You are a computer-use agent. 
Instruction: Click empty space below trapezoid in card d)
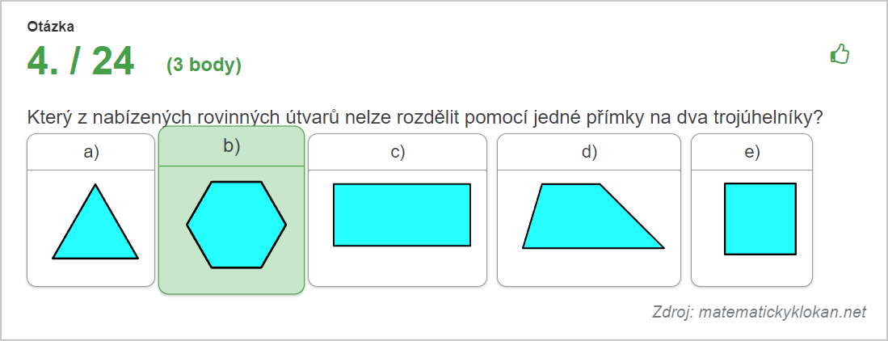tap(589, 267)
